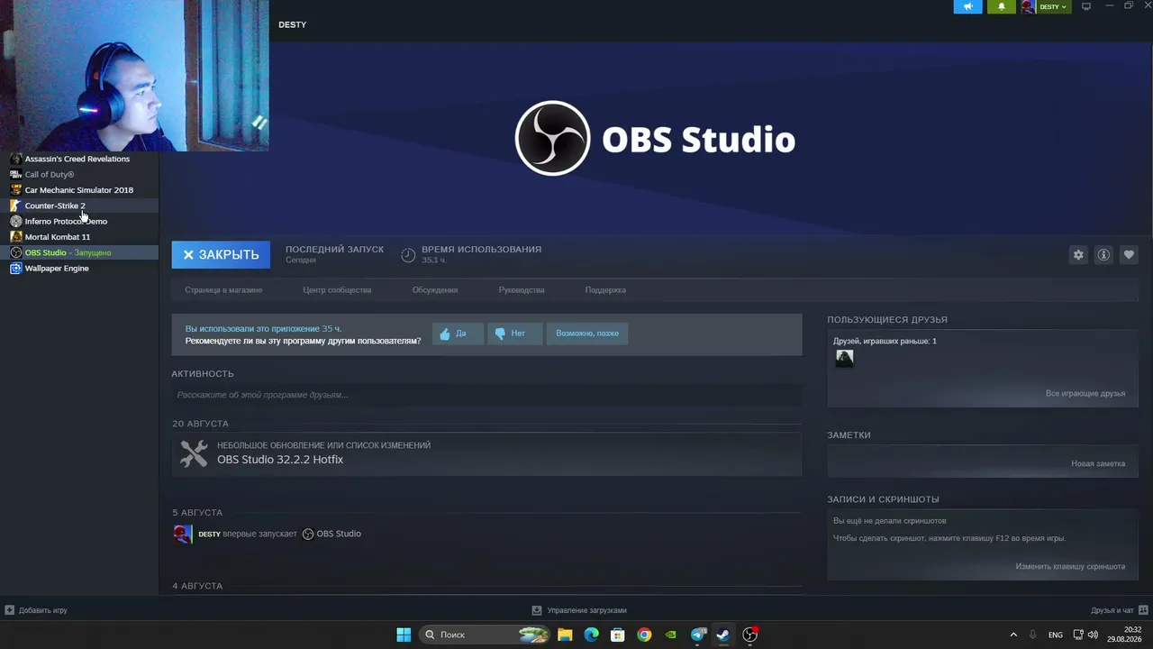
Task: Open the Страница в магазине tab
Action: pos(223,290)
